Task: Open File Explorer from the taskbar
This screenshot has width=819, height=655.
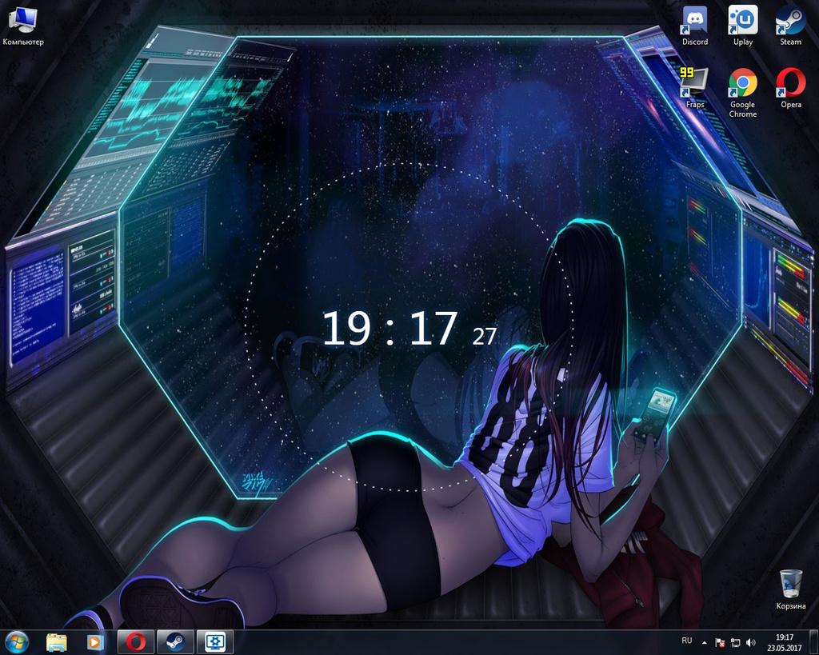Action: pos(57,642)
